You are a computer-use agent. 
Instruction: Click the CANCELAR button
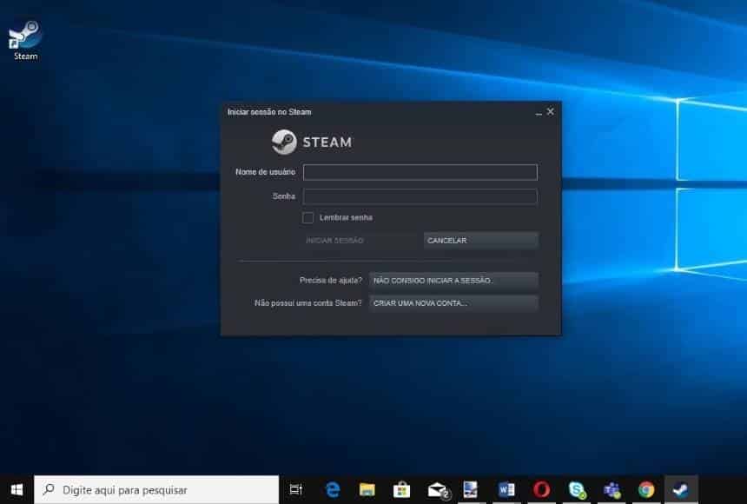(481, 241)
